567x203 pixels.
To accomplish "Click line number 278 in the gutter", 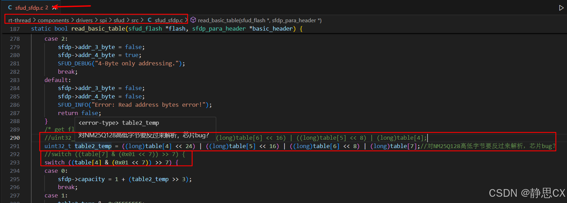I will click(15, 39).
